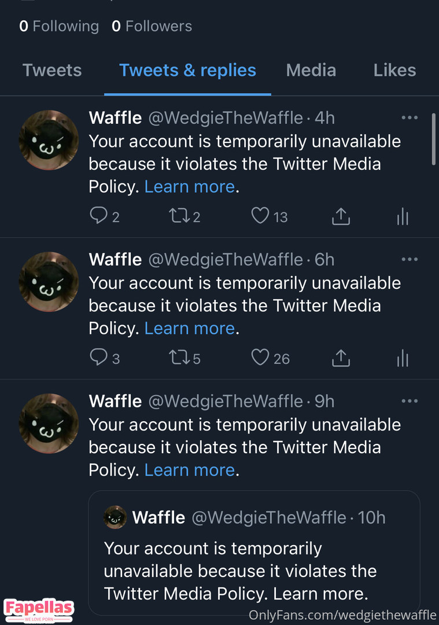
Task: Open more options on the 9h tweet
Action: 409,401
